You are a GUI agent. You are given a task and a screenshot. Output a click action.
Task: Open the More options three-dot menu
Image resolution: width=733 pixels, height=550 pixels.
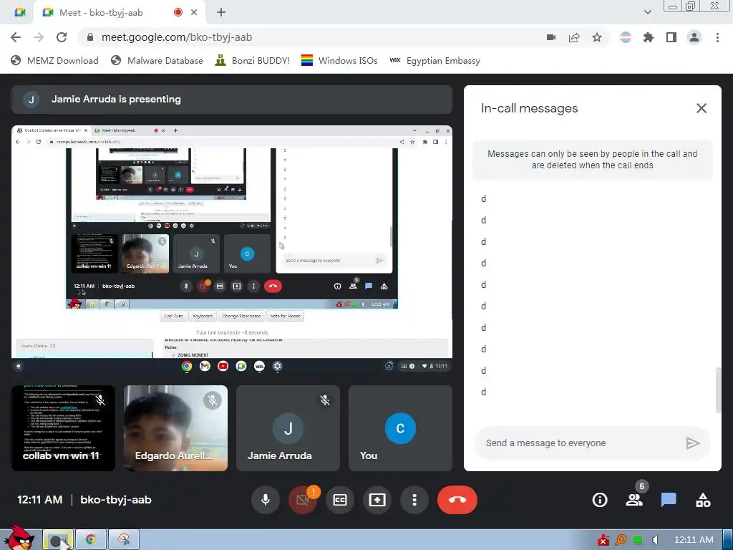coord(414,500)
